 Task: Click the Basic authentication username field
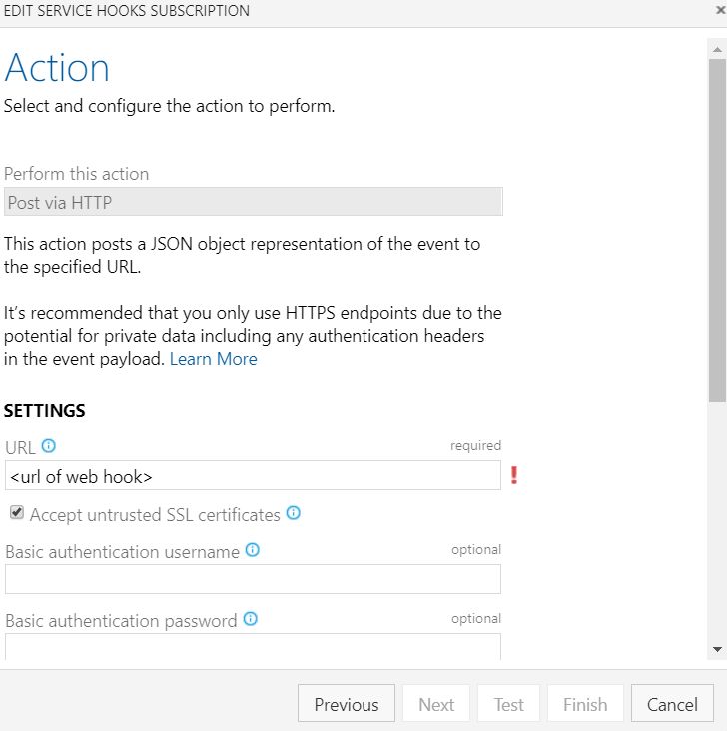click(x=253, y=579)
